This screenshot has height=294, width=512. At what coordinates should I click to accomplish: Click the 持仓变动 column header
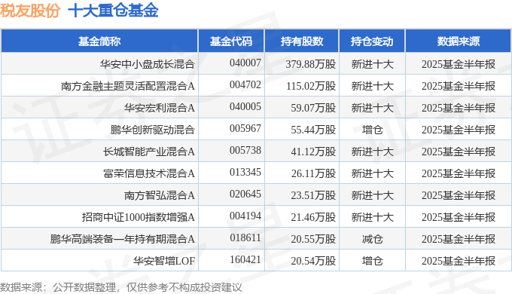372,41
